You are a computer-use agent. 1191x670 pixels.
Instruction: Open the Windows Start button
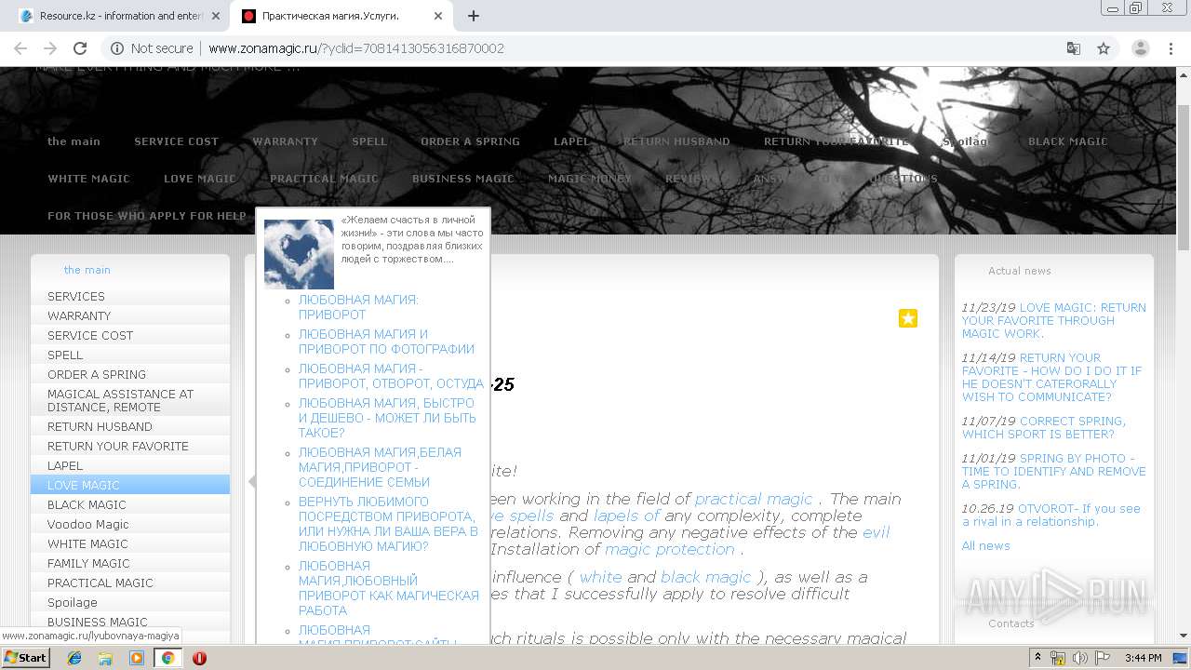pos(25,657)
